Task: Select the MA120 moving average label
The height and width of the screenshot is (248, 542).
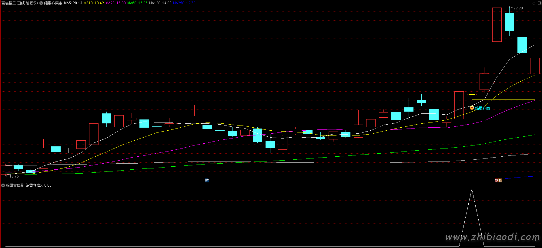Action: [160, 3]
